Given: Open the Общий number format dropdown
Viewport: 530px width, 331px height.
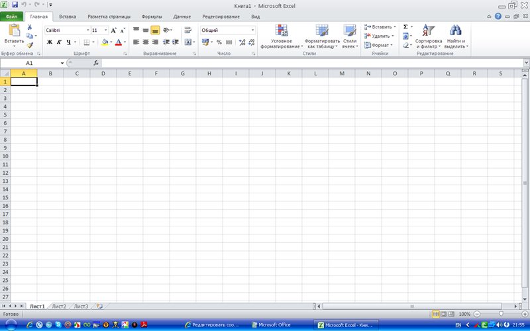Looking at the screenshot, I should pos(252,30).
